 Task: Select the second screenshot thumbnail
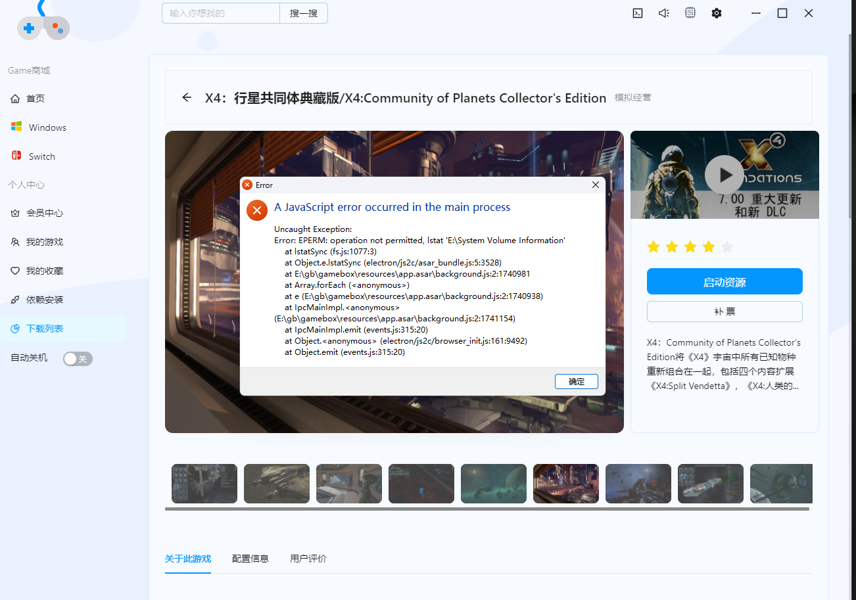[277, 484]
